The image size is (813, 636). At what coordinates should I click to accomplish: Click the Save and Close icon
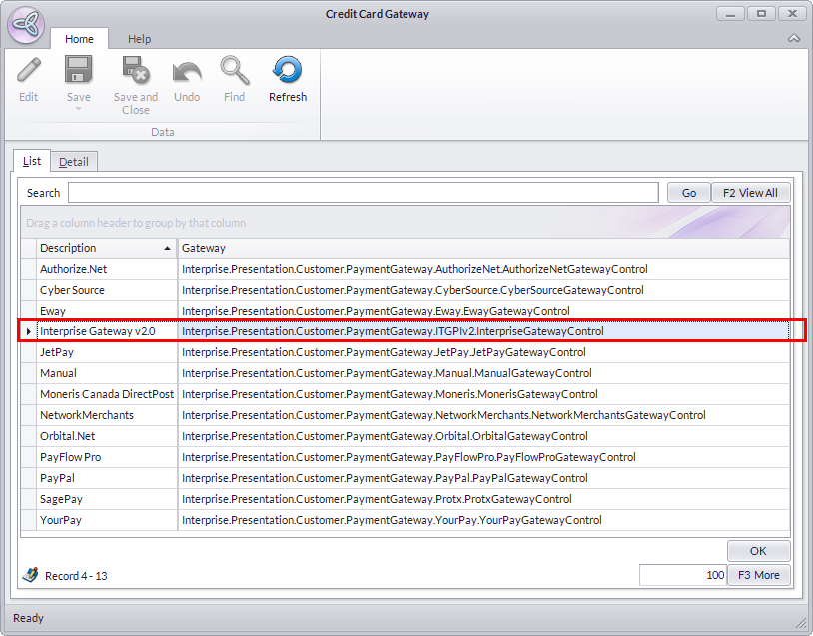(x=136, y=70)
